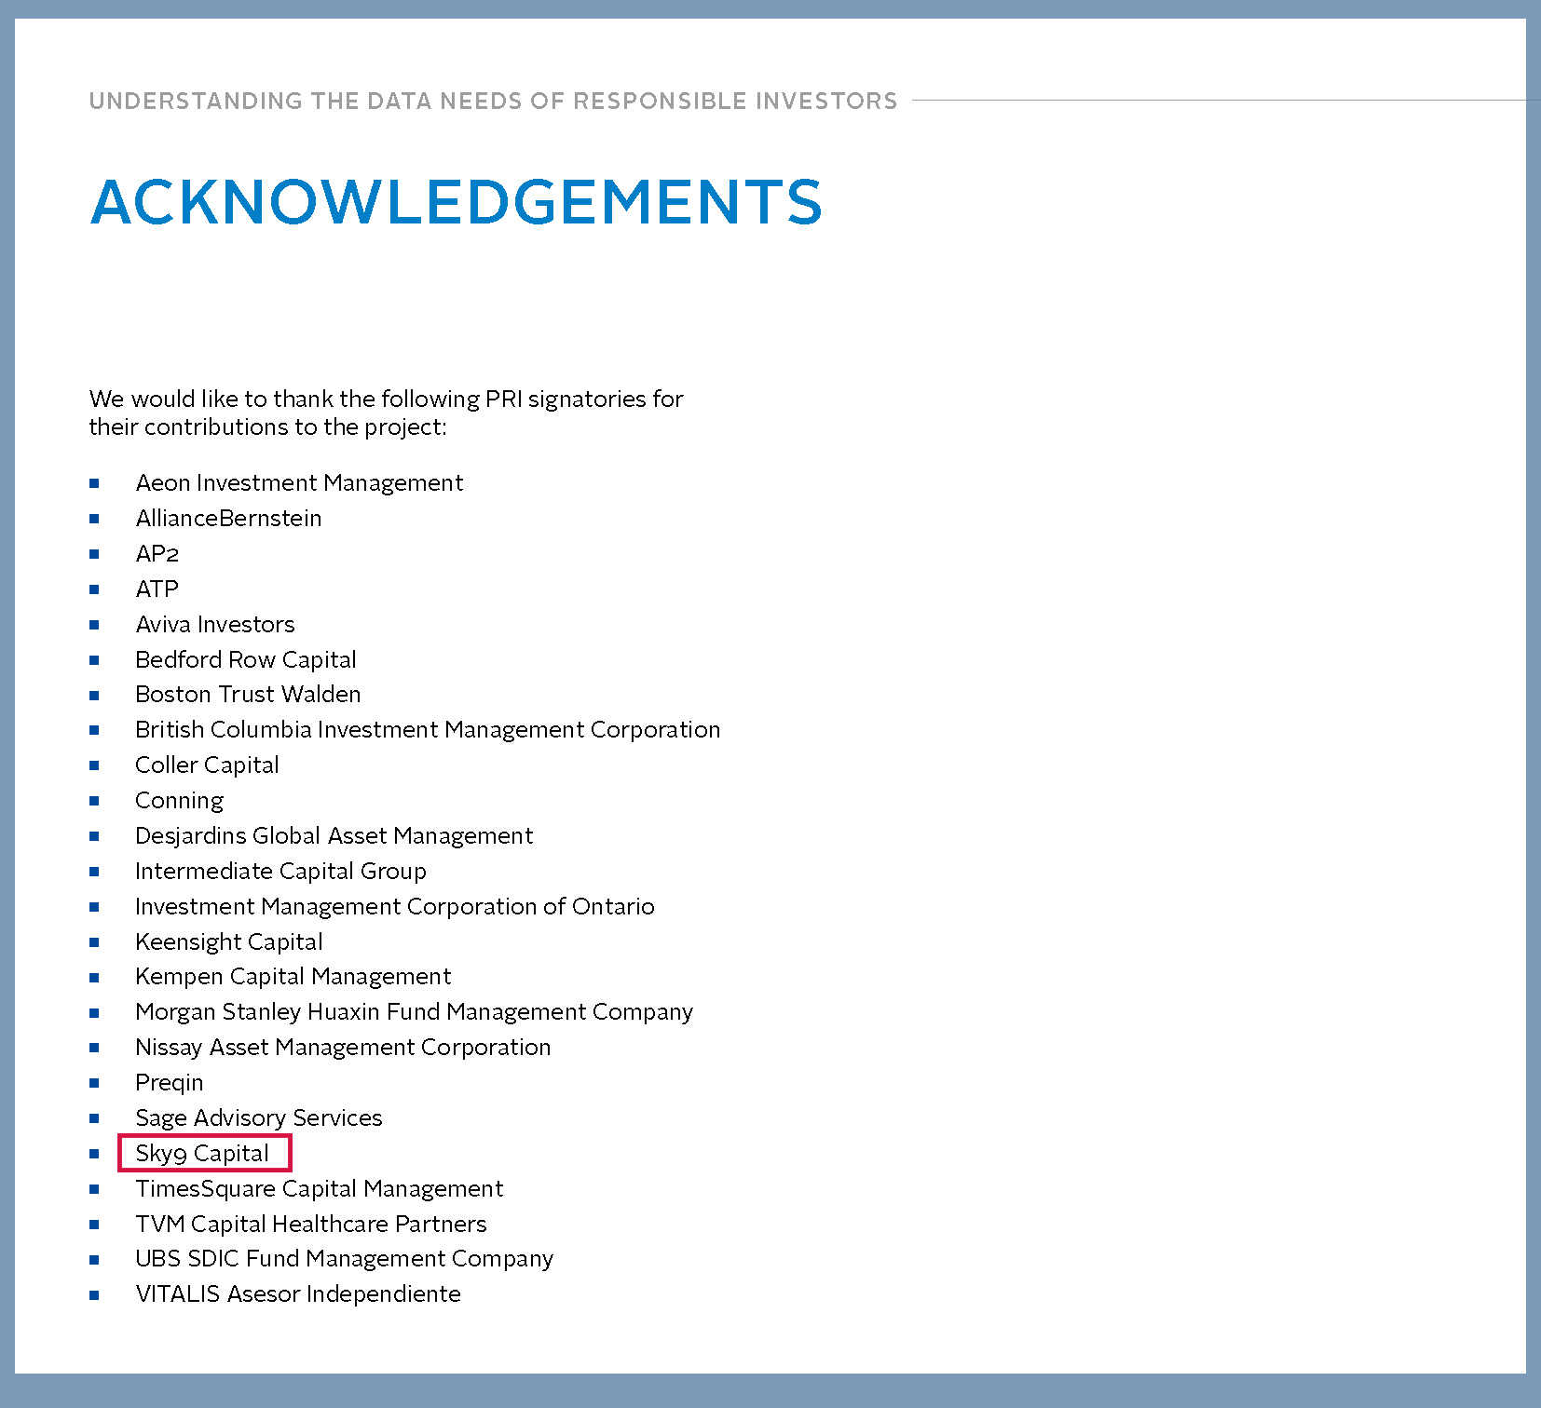
Task: Select 'Nissay Asset Management Corporation'
Action: [343, 1048]
